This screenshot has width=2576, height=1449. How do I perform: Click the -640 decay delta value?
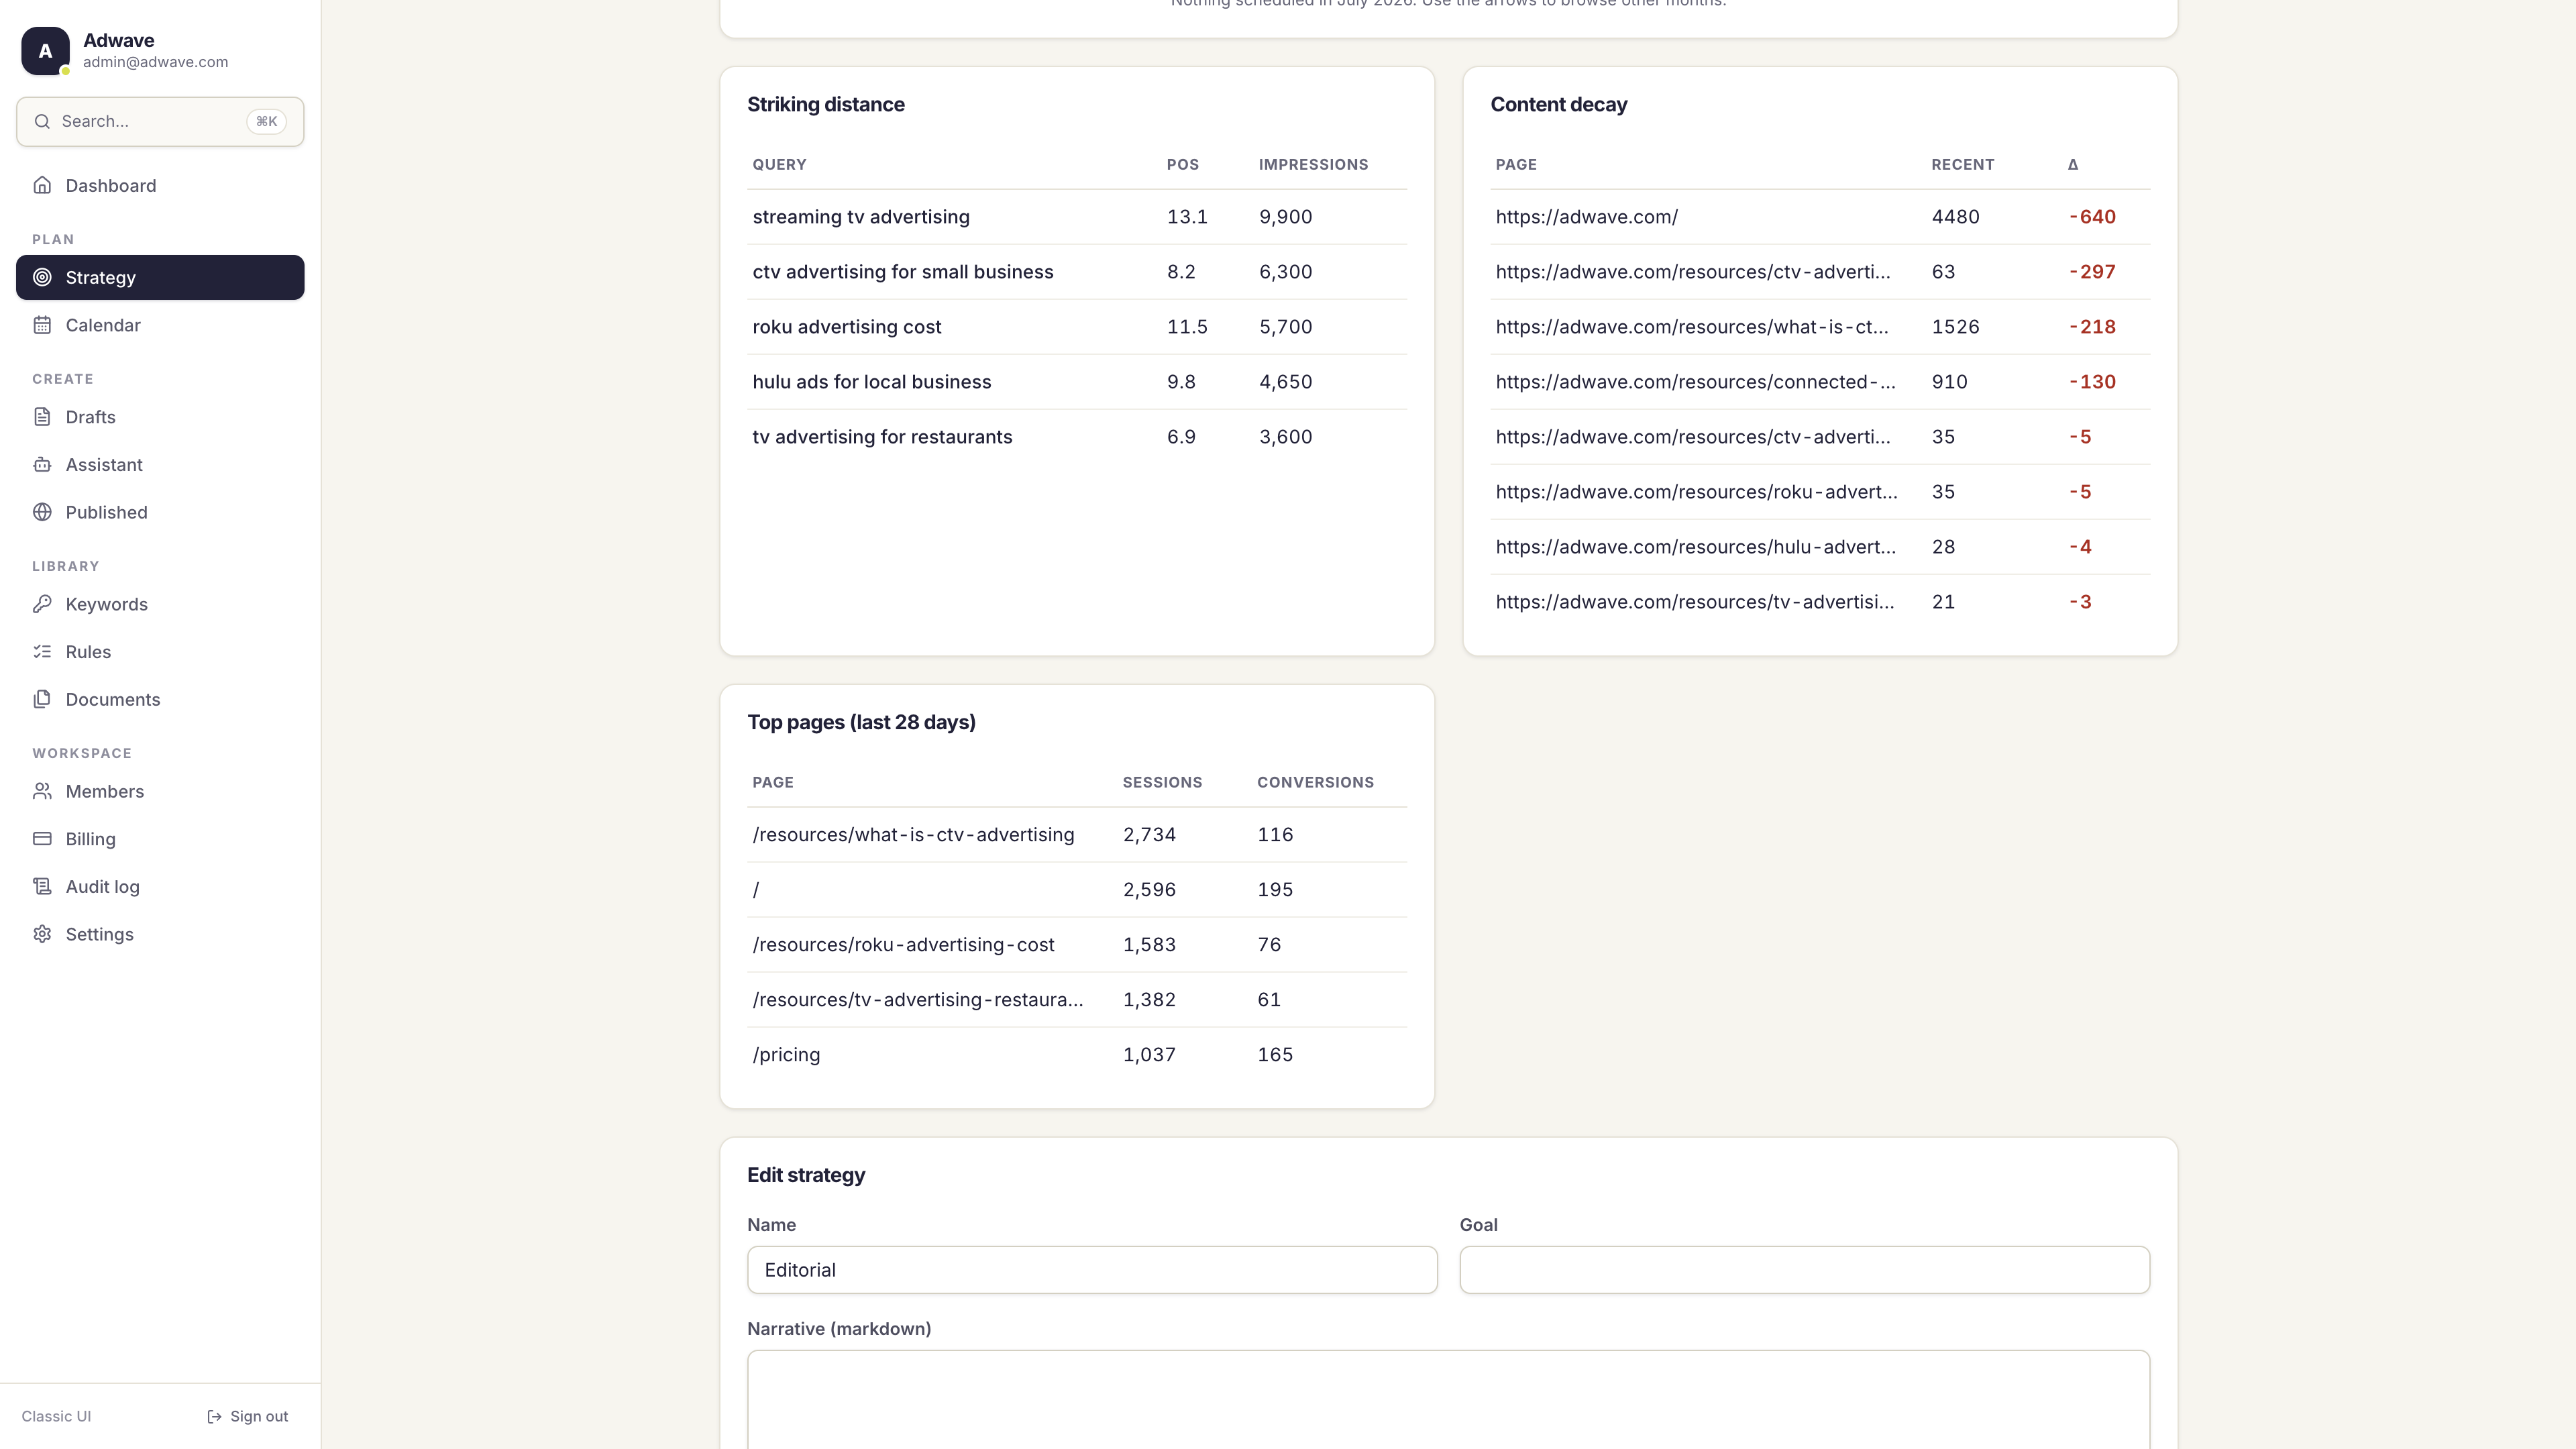[2092, 217]
